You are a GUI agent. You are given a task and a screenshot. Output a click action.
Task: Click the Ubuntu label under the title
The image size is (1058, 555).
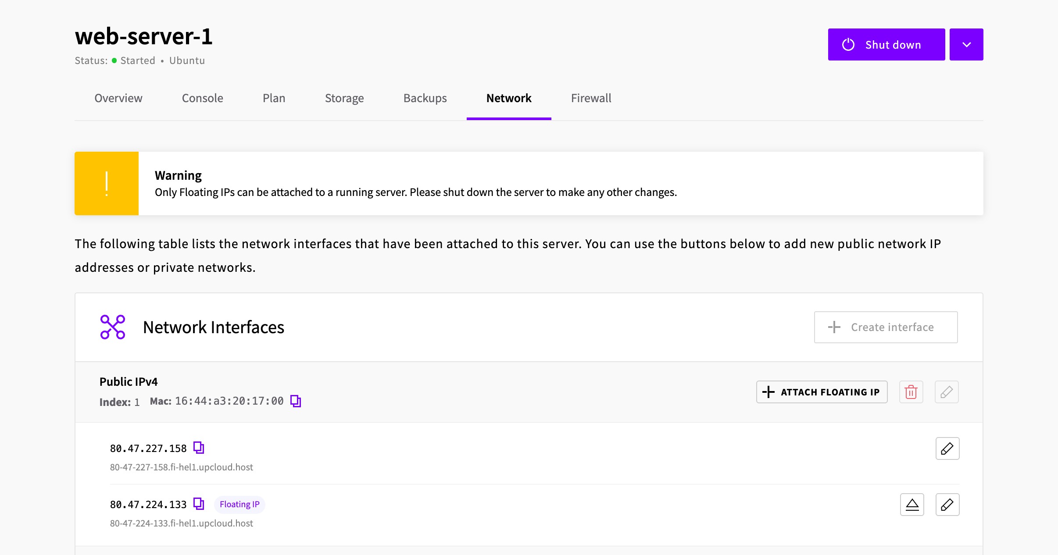187,60
